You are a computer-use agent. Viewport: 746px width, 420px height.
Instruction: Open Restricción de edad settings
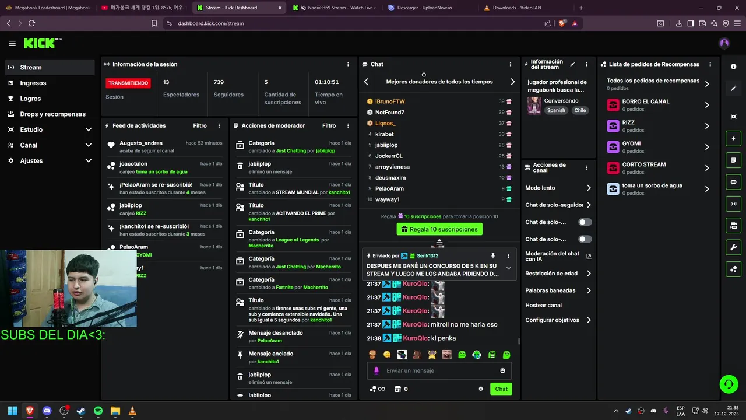(x=558, y=274)
